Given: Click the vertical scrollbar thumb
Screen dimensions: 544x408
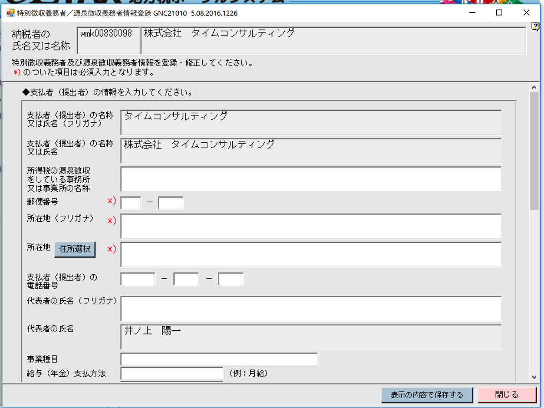Looking at the screenshot, I should pyautogui.click(x=534, y=151).
